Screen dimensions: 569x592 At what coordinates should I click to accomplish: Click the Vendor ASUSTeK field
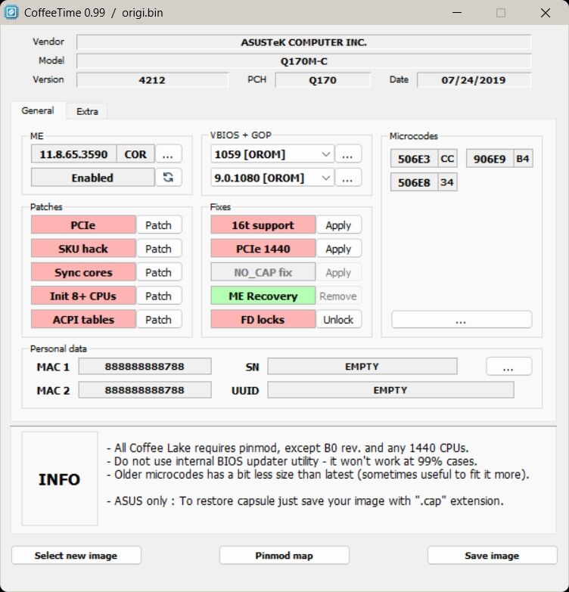pos(303,42)
